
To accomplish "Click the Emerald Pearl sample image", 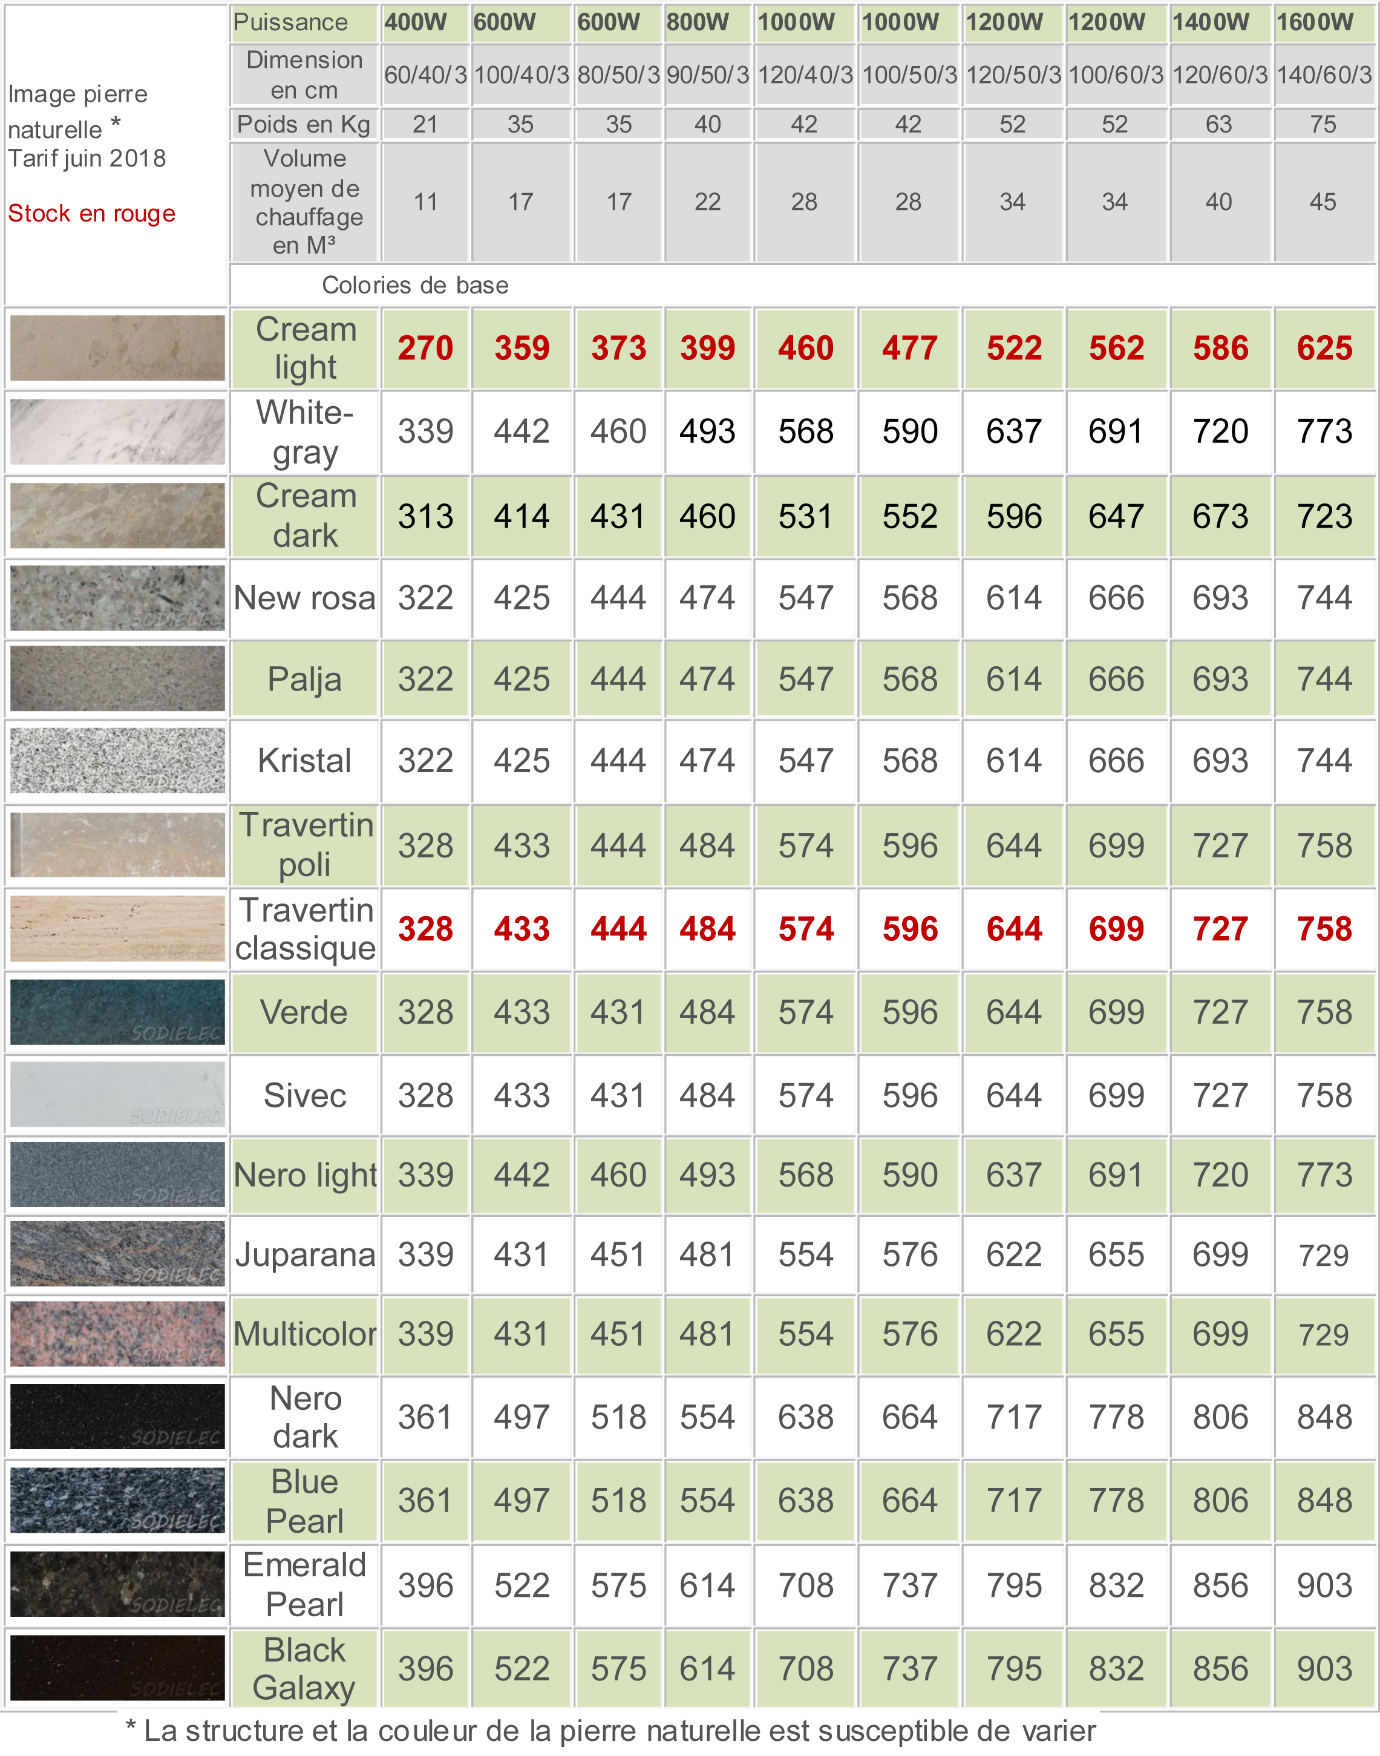I will [x=117, y=1585].
